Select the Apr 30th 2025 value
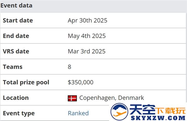This screenshot has height=121, width=187. point(87,20)
